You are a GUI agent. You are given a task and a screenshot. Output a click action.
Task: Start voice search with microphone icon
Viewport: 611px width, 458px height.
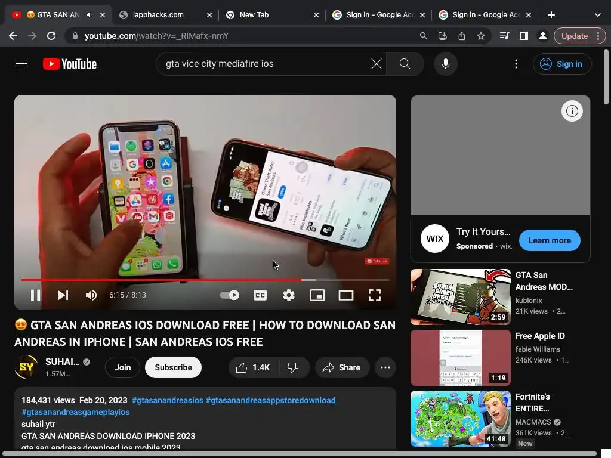pyautogui.click(x=445, y=64)
